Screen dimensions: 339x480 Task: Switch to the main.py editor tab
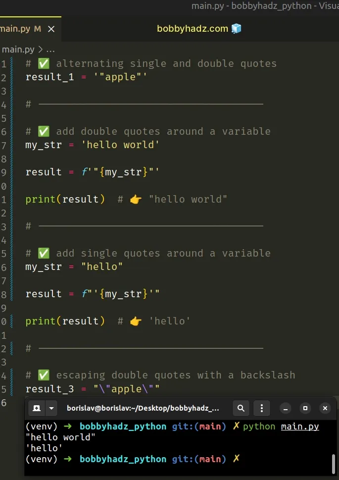tap(15, 29)
